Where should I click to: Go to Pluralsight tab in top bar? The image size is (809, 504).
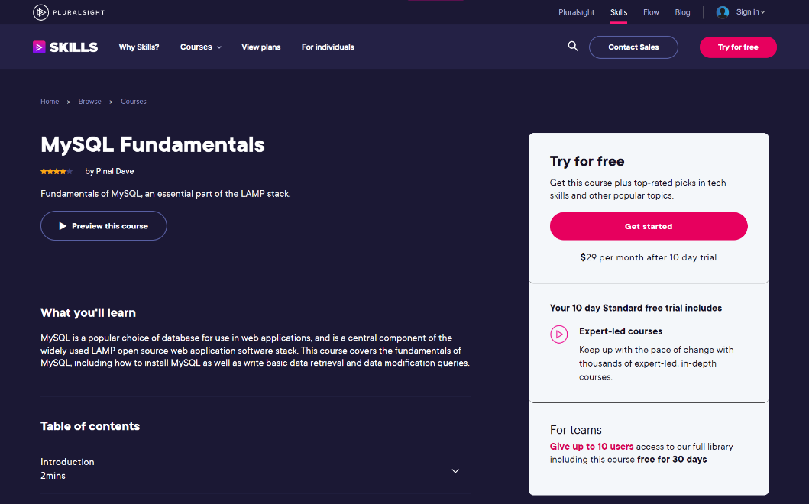click(576, 12)
